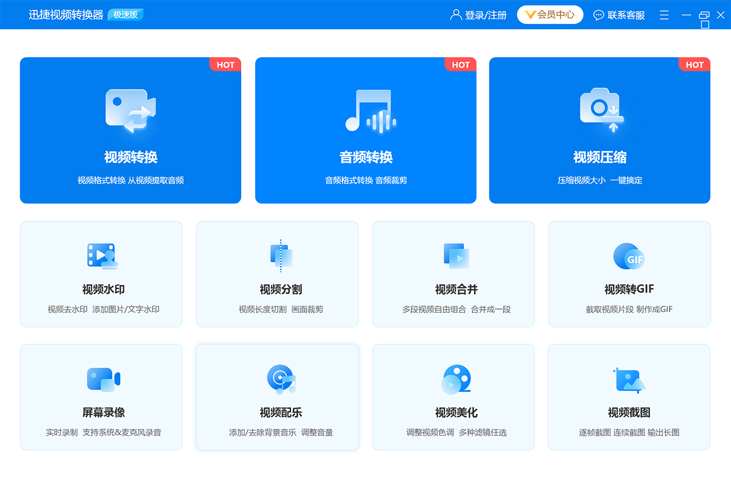This screenshot has height=479, width=731.
Task: Click 压缩视频大小 一键搞定 description
Action: pos(600,180)
